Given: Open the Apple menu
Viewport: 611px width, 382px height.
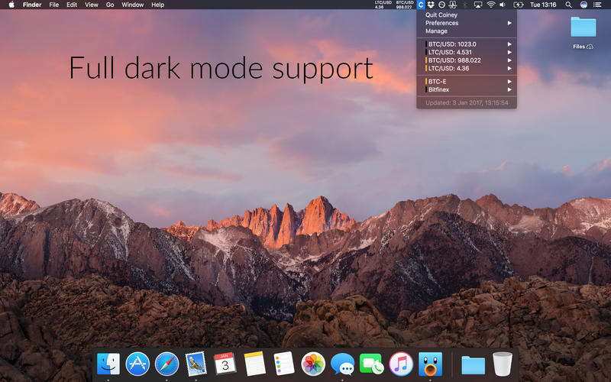Looking at the screenshot, I should tap(11, 5).
